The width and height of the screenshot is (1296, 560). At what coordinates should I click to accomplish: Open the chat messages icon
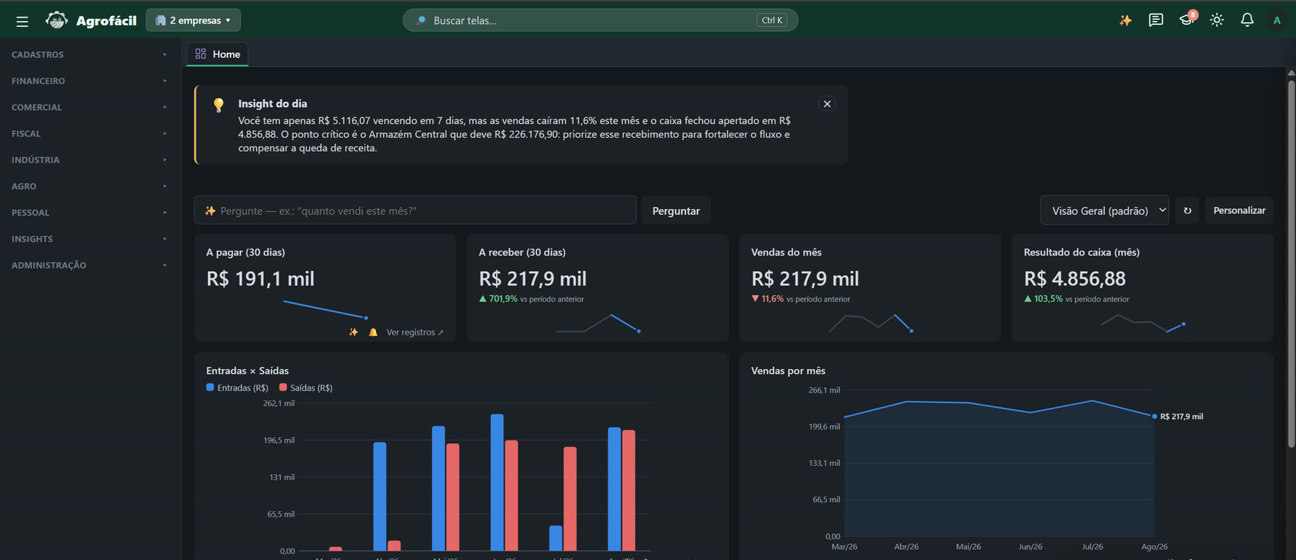[1156, 20]
